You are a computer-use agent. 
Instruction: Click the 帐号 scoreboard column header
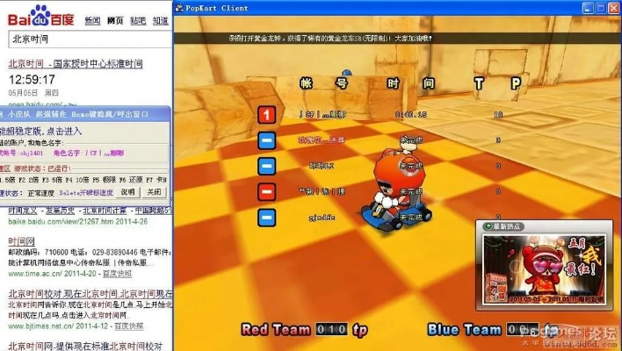[x=324, y=83]
